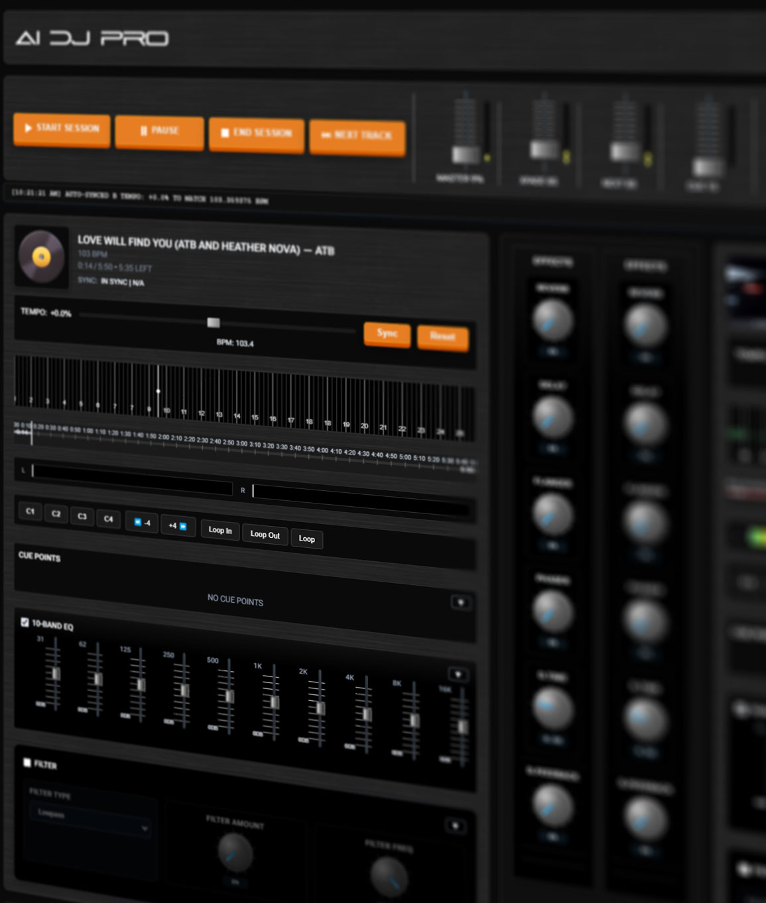
Task: Click the orange Sync button
Action: tap(387, 333)
